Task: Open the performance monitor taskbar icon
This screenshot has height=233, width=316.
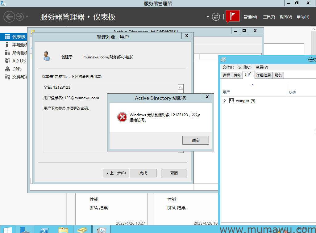Action: tap(102, 230)
